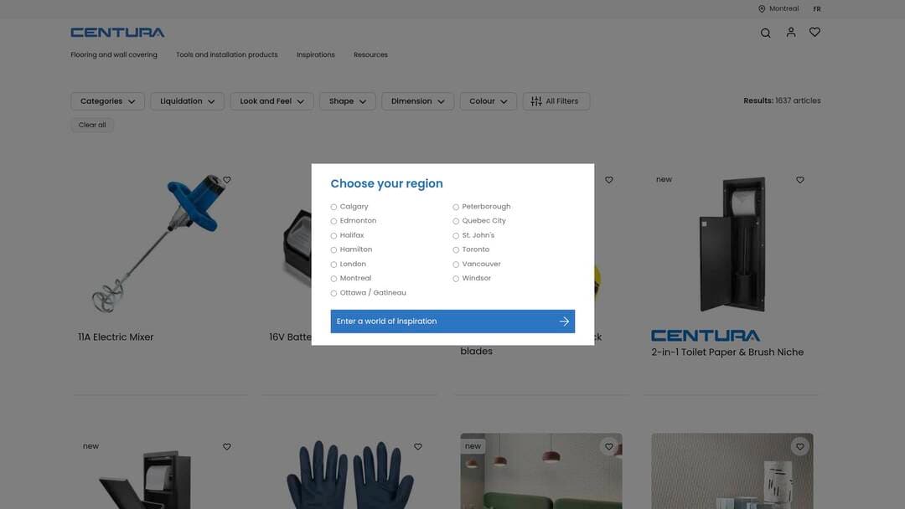The height and width of the screenshot is (509, 905).
Task: Choose the Ottawa / Gatineau radio option
Action: (334, 294)
